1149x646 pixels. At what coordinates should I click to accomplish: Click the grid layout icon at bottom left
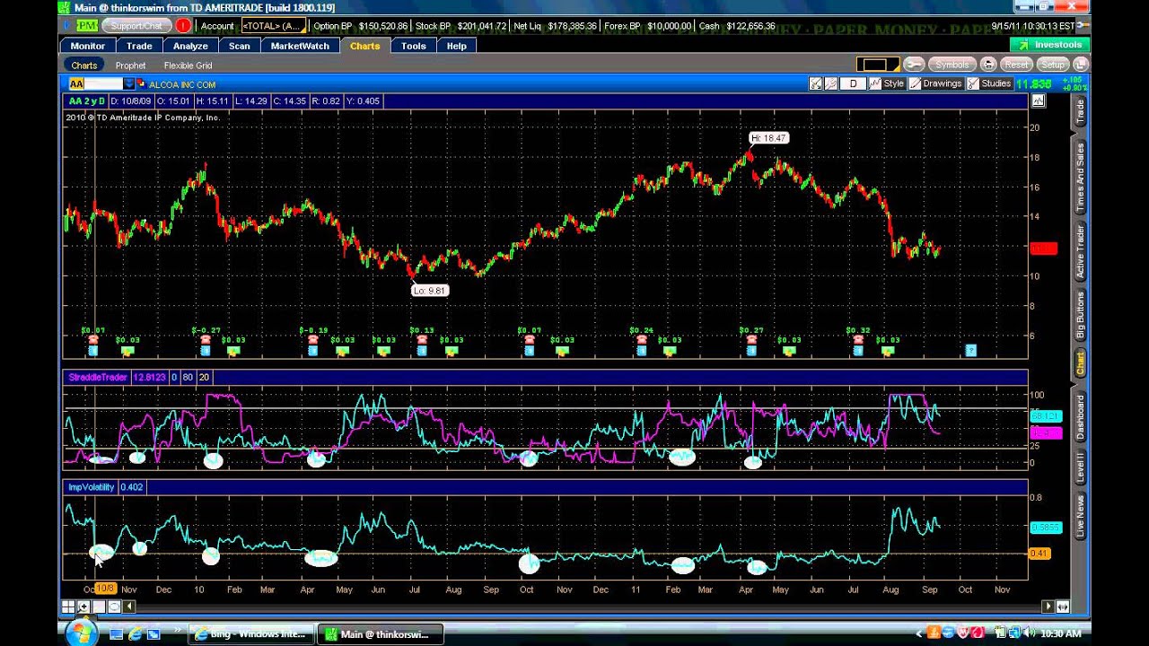(68, 607)
